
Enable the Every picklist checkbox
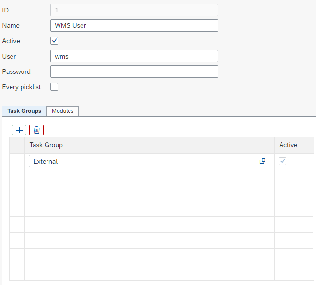[54, 87]
